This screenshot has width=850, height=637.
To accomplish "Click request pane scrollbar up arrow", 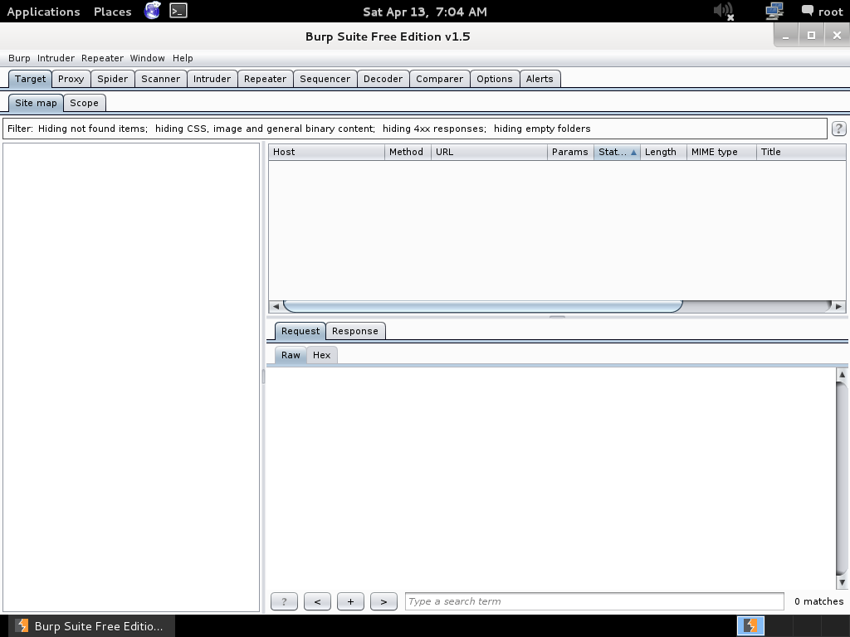I will (842, 374).
